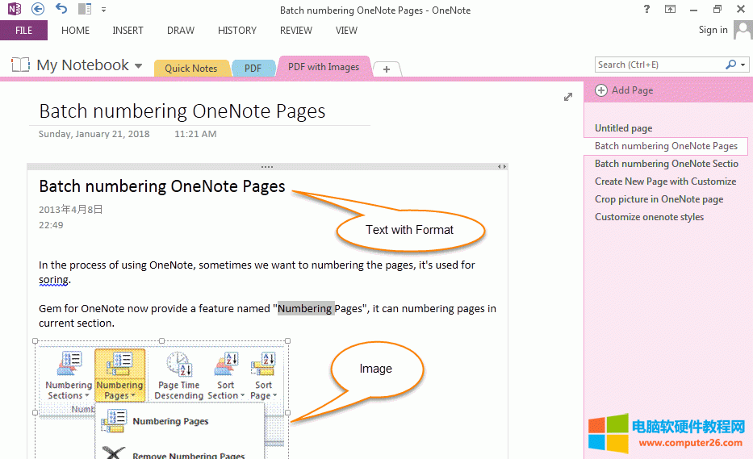Open the search scope dropdown arrow
Screen dimensions: 753x459
743,65
